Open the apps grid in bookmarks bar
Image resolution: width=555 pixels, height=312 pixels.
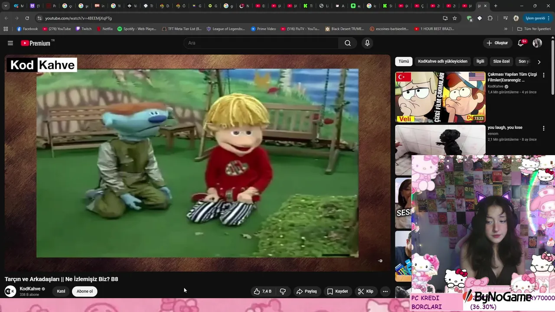pyautogui.click(x=6, y=29)
